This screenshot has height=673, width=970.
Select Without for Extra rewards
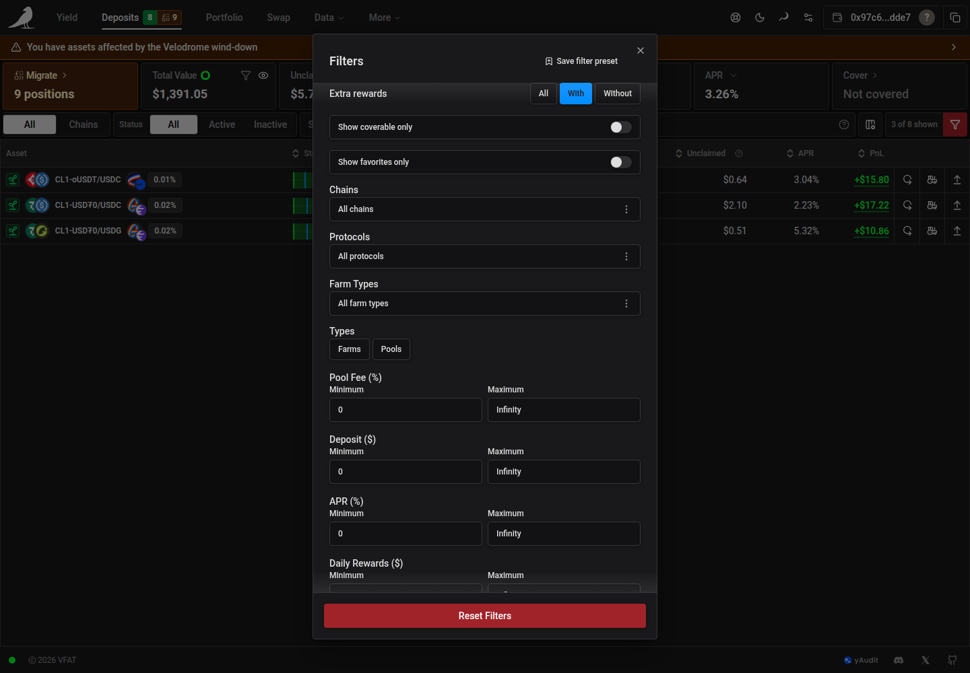618,94
